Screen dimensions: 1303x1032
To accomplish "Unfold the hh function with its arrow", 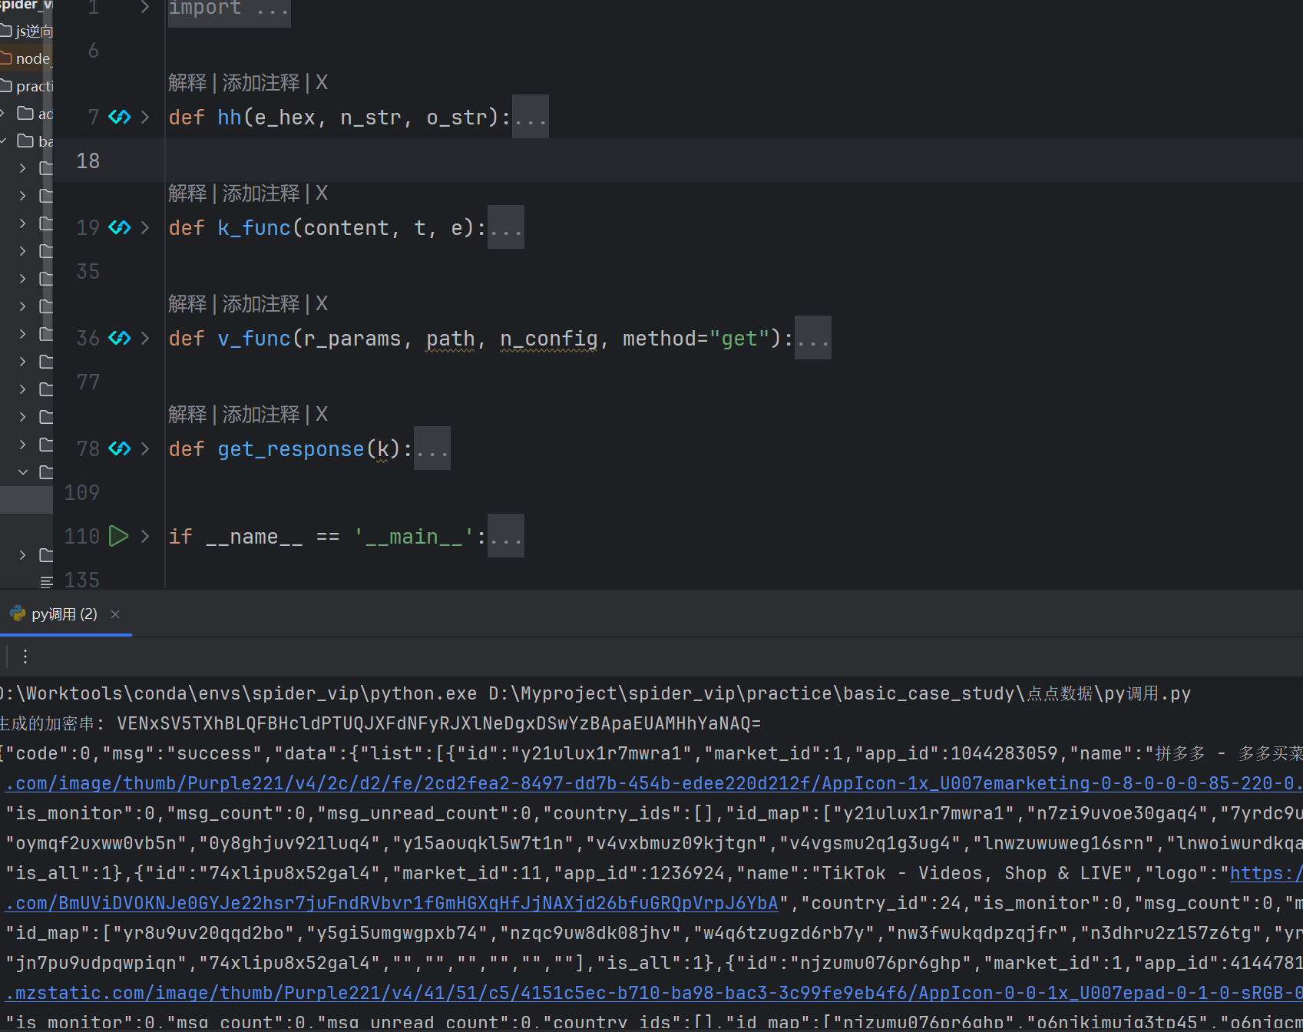I will [145, 117].
